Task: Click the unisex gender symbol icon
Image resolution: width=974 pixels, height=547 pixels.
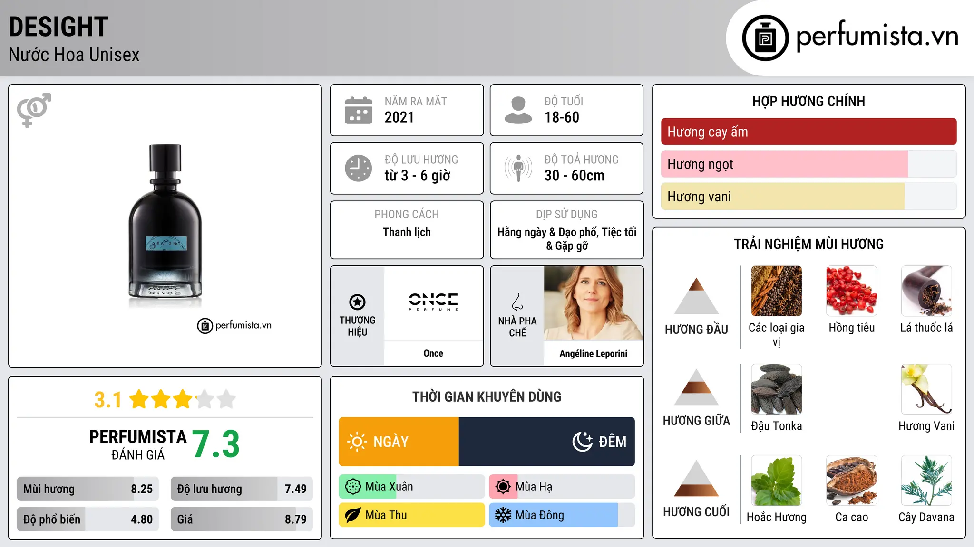Action: (34, 110)
